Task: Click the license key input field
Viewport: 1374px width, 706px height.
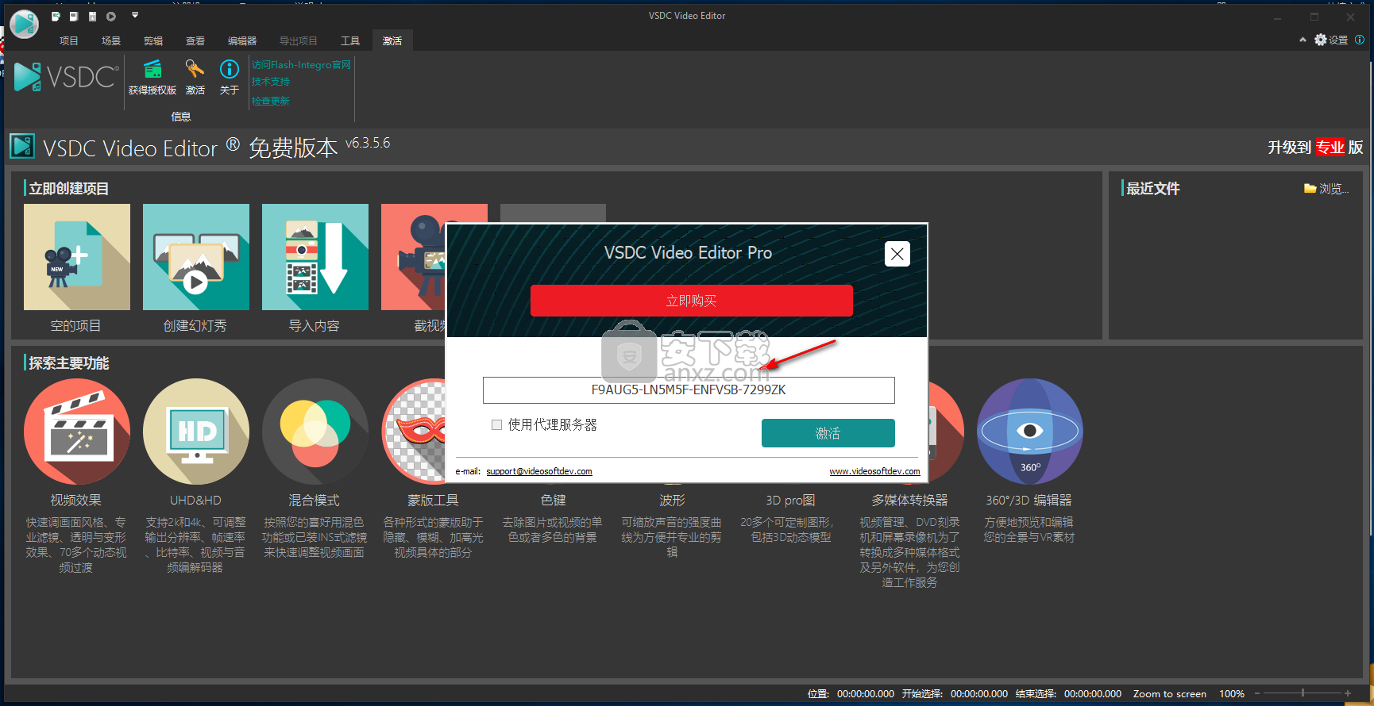Action: coord(689,390)
